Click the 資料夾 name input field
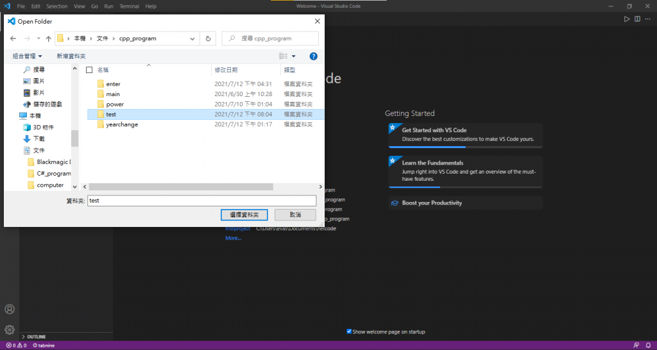This screenshot has width=657, height=350. (201, 201)
